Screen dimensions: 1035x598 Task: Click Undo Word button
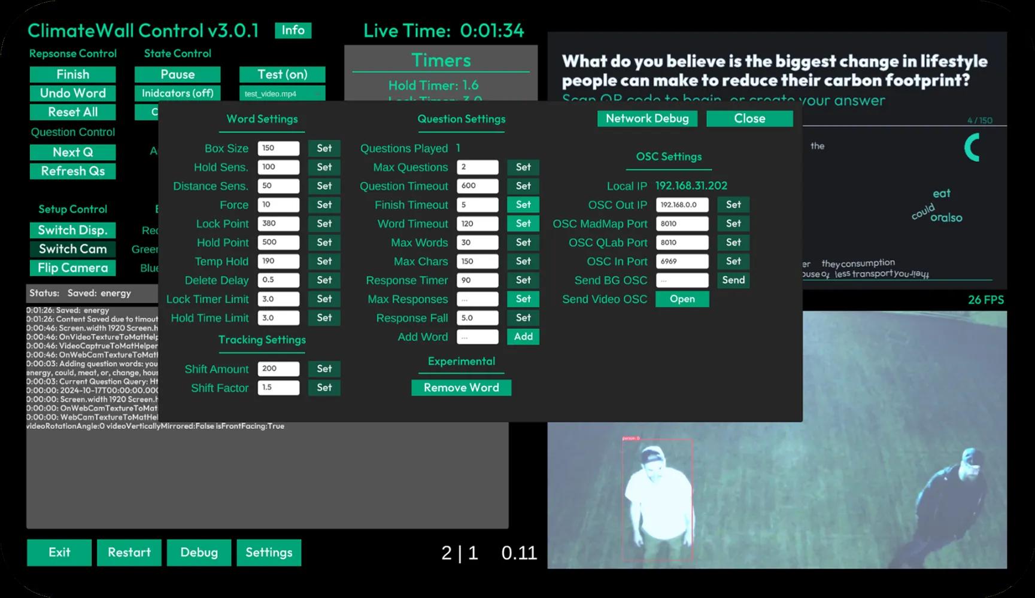point(72,93)
